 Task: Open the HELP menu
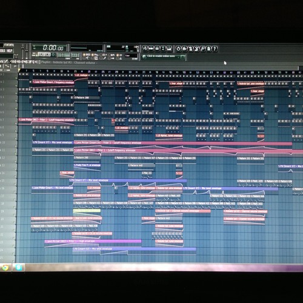(x=10, y=50)
